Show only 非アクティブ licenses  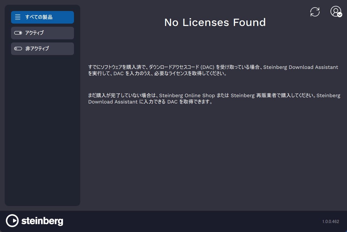point(42,49)
